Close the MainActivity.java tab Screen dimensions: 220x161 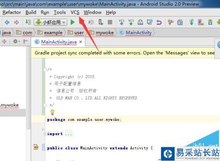click(x=81, y=42)
